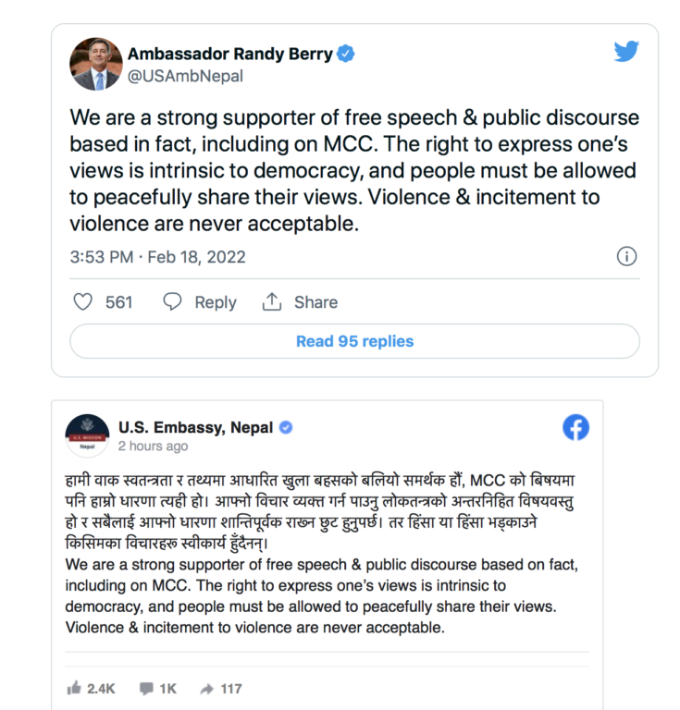The width and height of the screenshot is (680, 710).
Task: Click the @USAmbNepal handle
Action: [x=185, y=77]
